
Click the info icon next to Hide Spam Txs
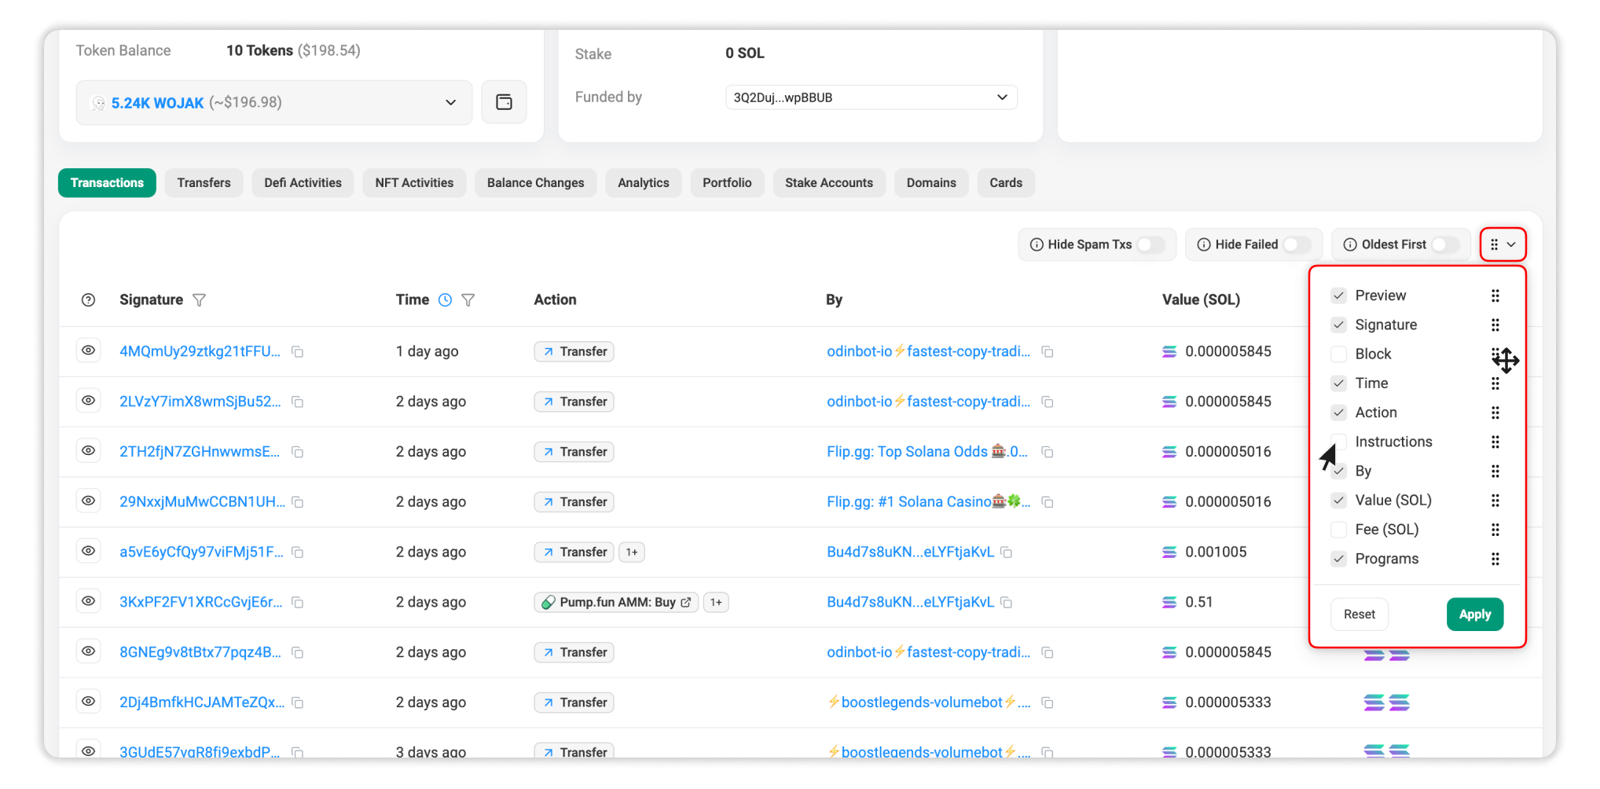(x=1037, y=244)
